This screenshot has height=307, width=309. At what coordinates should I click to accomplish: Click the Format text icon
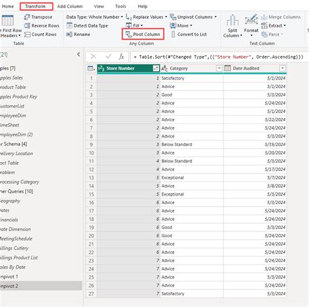click(x=251, y=20)
